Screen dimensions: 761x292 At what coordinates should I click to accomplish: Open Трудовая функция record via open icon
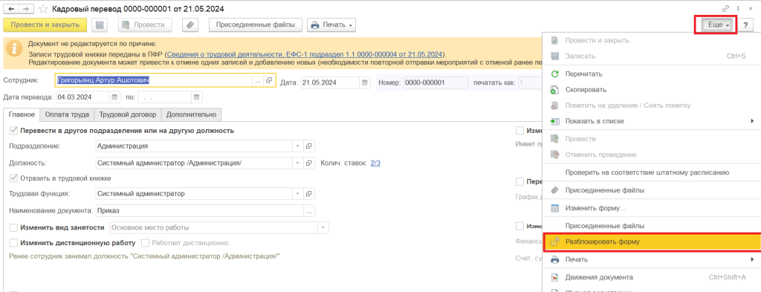308,193
